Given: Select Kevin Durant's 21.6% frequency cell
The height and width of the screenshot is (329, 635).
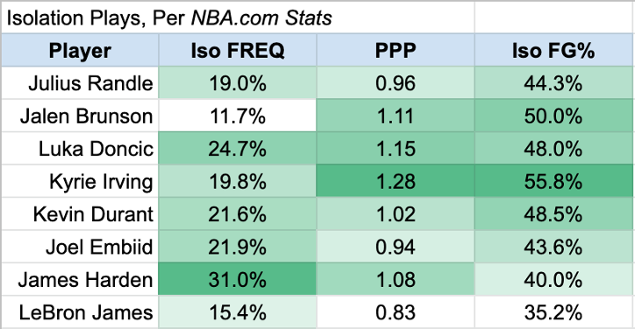Looking at the screenshot, I should tap(238, 213).
